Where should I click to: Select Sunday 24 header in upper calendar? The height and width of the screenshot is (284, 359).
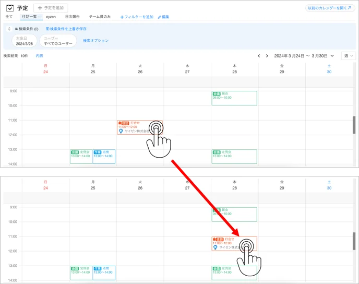click(x=45, y=69)
